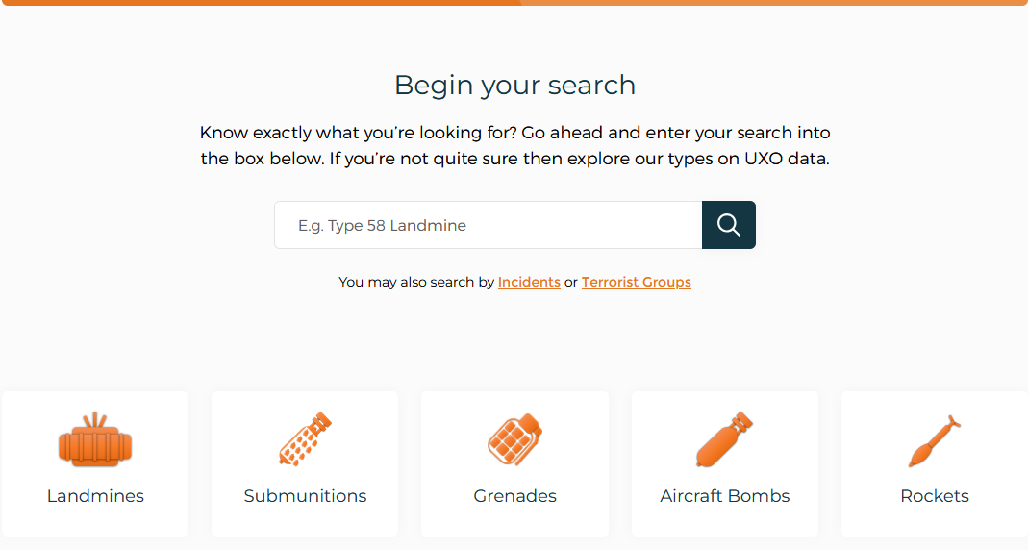Screen dimensions: 1028x550
Task: Go to the Aircraft Bombs label
Action: tap(724, 496)
